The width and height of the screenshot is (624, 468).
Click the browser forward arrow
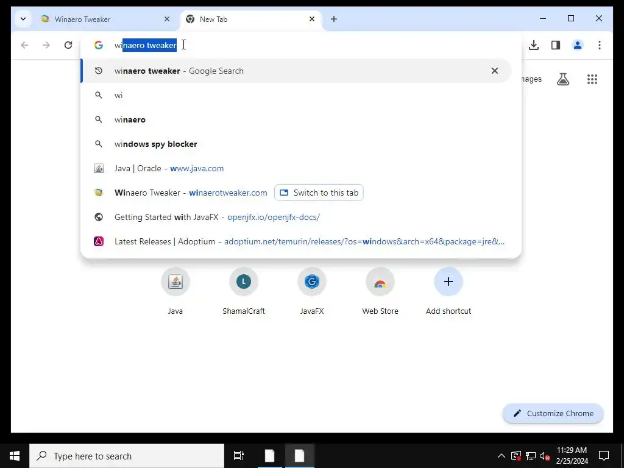46,45
